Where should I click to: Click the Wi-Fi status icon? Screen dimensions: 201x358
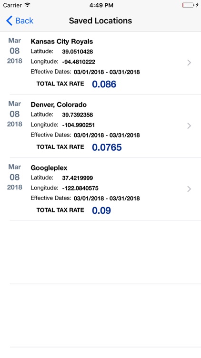pos(28,5)
